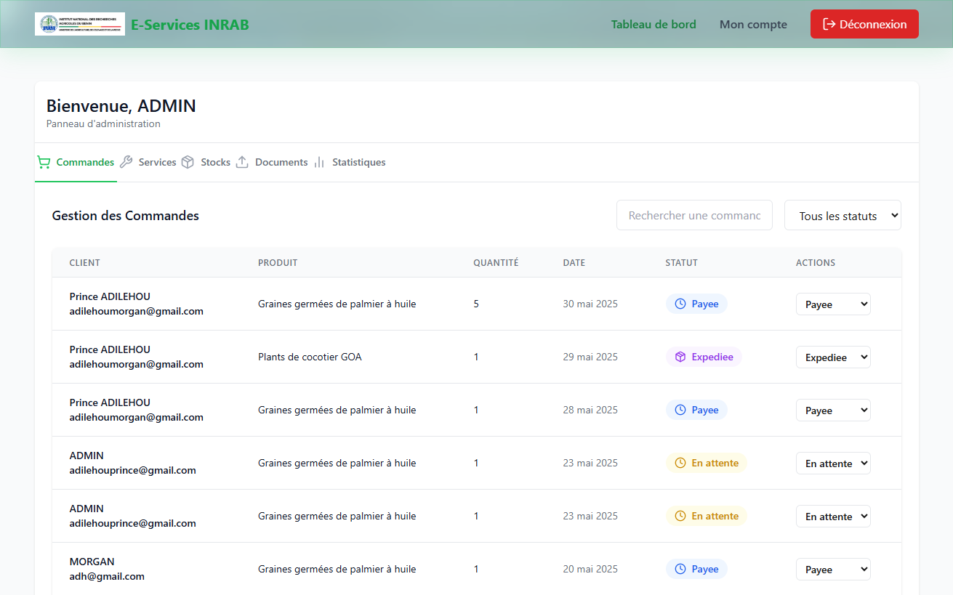Click the Bienvenue, ADMIN heading

tap(121, 105)
